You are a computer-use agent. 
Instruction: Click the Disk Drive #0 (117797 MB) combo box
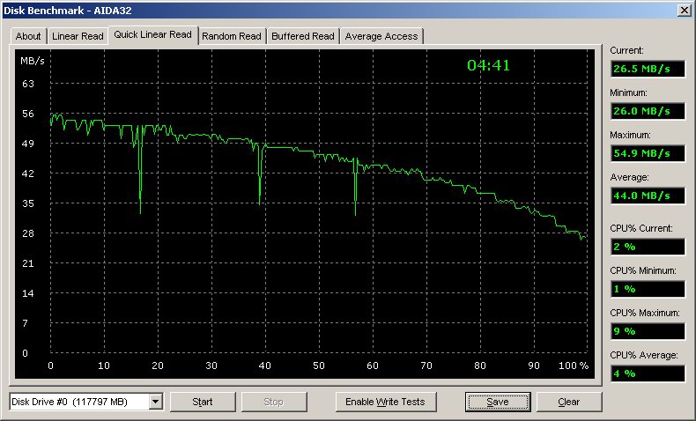pyautogui.click(x=85, y=402)
